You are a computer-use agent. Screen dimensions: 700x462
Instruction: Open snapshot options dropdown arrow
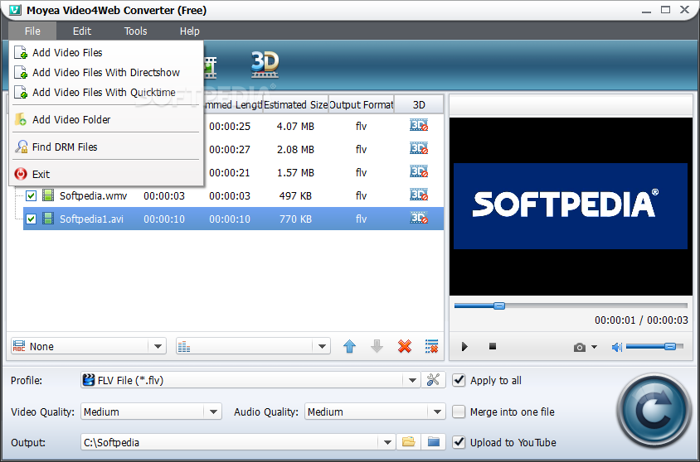pyautogui.click(x=594, y=347)
